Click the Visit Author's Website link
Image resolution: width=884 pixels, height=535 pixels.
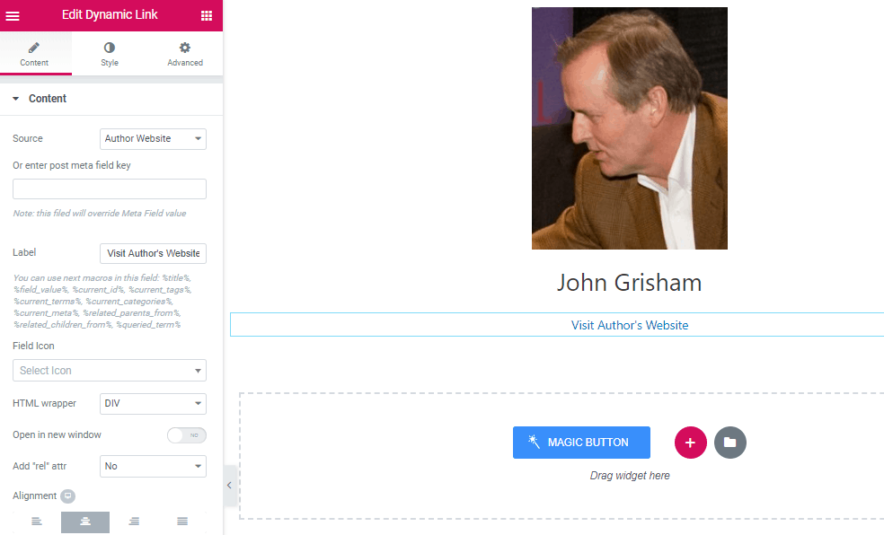point(630,325)
